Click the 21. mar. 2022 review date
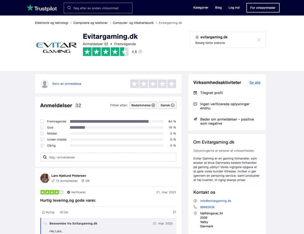 pos(166,192)
